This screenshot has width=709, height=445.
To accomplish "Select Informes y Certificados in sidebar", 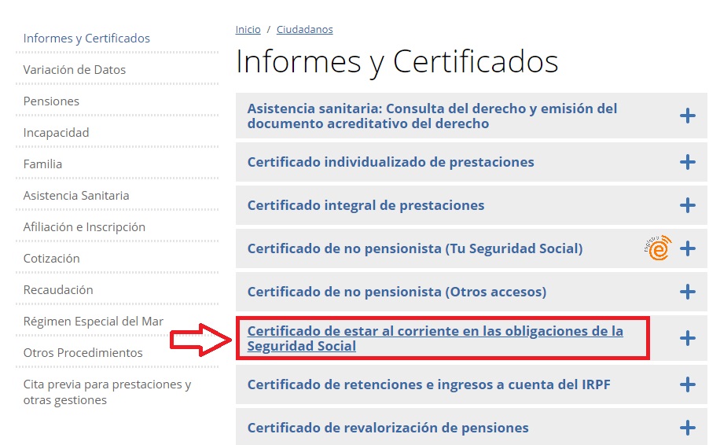I will pos(86,38).
